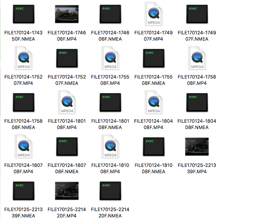Image resolution: width=274 pixels, height=219 pixels.
Task: Select MPEG4 icon of FILE170124-180708F.MP4
Action: 24,146
